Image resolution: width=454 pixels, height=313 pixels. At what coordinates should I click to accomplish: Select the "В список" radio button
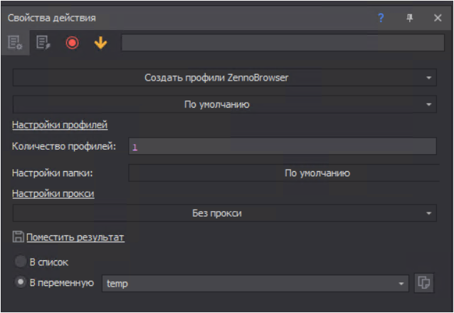(21, 262)
